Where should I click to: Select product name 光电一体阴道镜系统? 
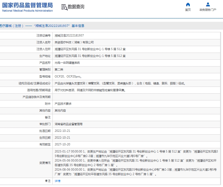point(67,63)
